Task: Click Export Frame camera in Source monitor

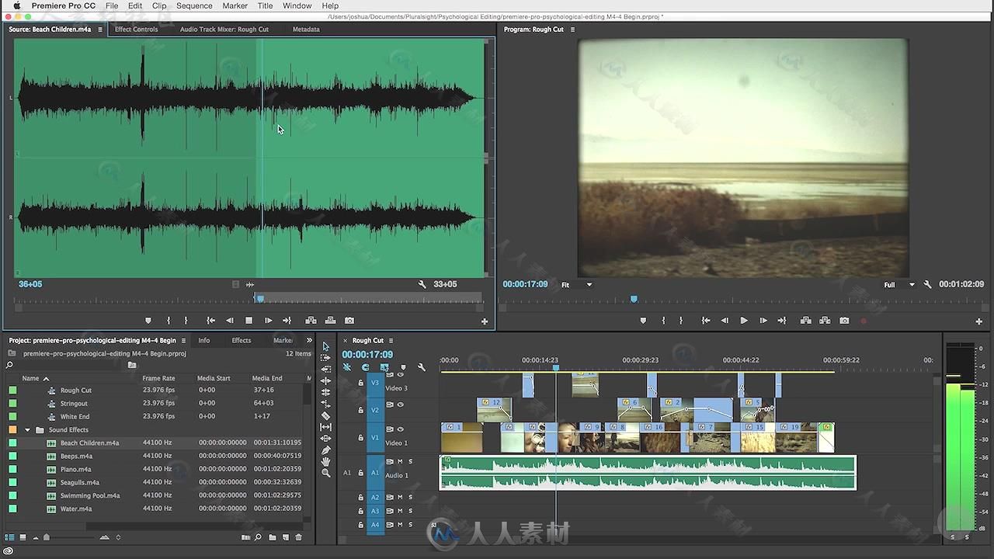Action: click(349, 321)
